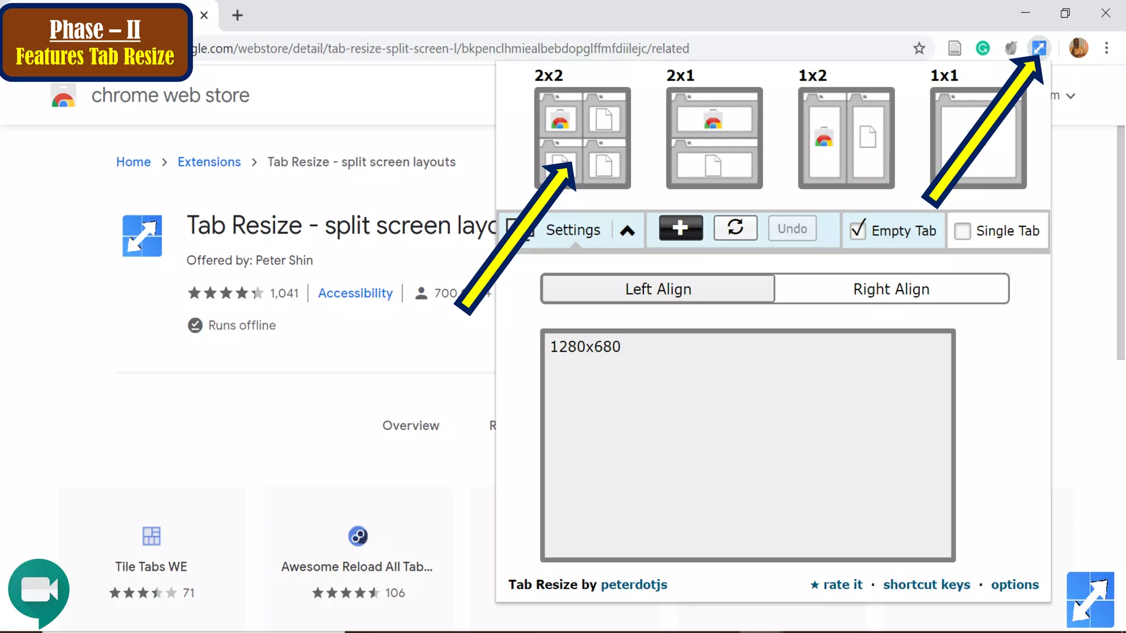The image size is (1126, 633).
Task: Click the large Tab Resize logo at corner
Action: tap(1090, 599)
